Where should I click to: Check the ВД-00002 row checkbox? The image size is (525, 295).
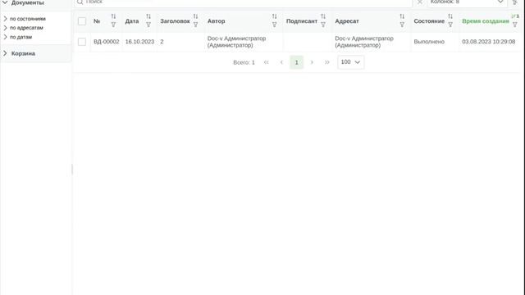pos(82,42)
